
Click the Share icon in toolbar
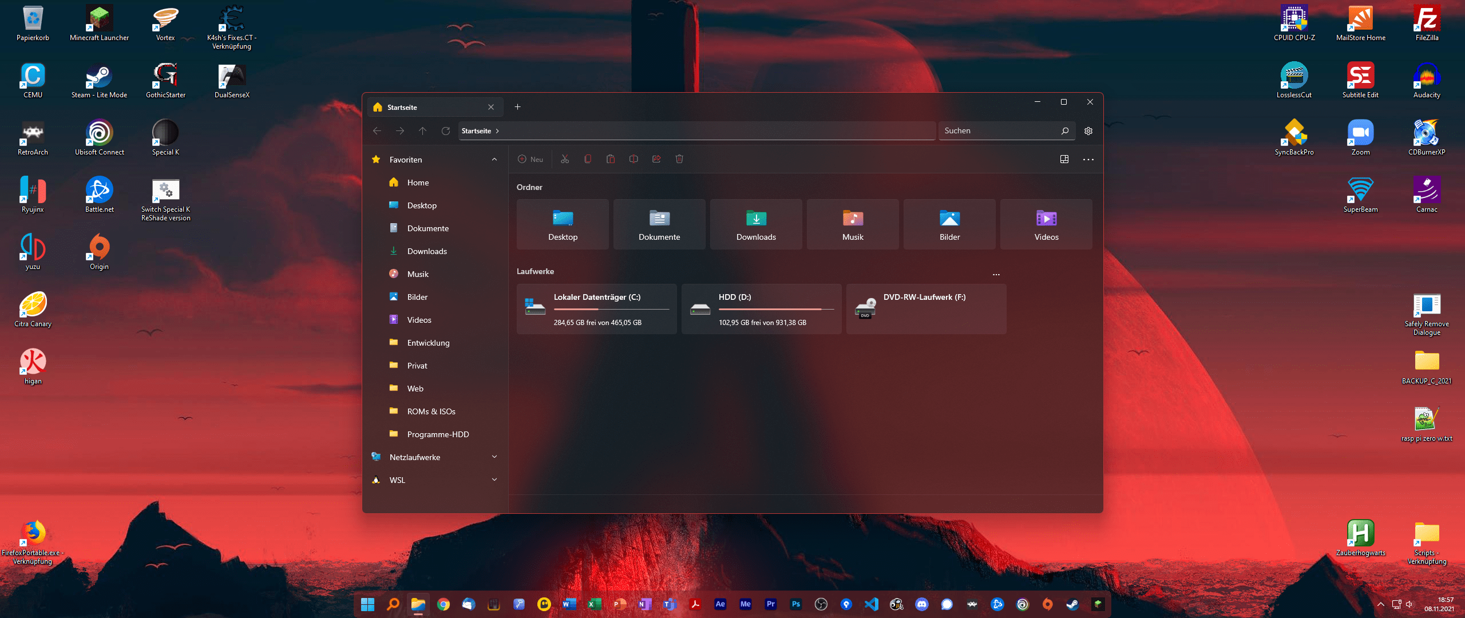click(x=656, y=159)
